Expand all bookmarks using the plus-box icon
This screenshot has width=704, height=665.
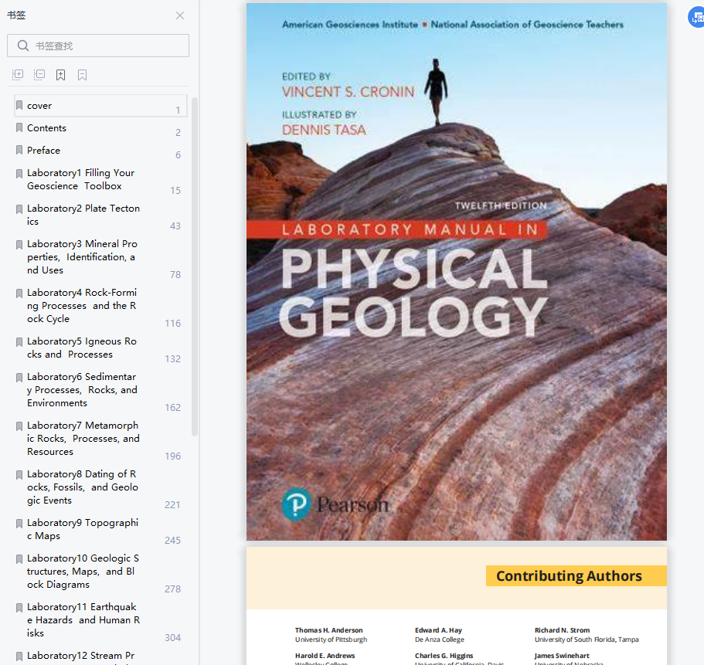(18, 75)
